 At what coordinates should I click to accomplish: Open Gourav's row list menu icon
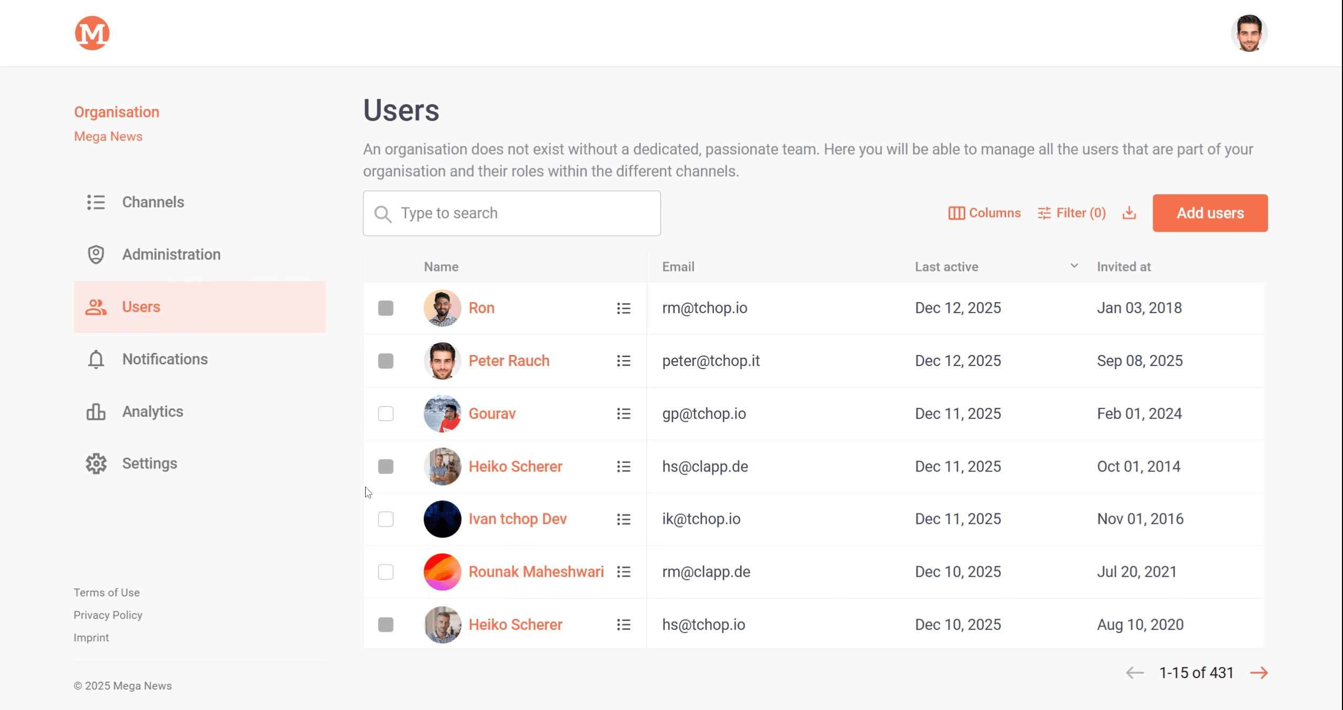coord(623,414)
